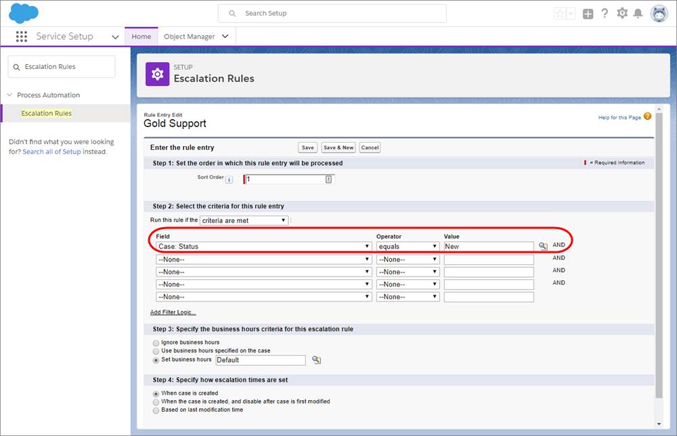Click the Value field containing New
This screenshot has width=677, height=436.
[489, 246]
